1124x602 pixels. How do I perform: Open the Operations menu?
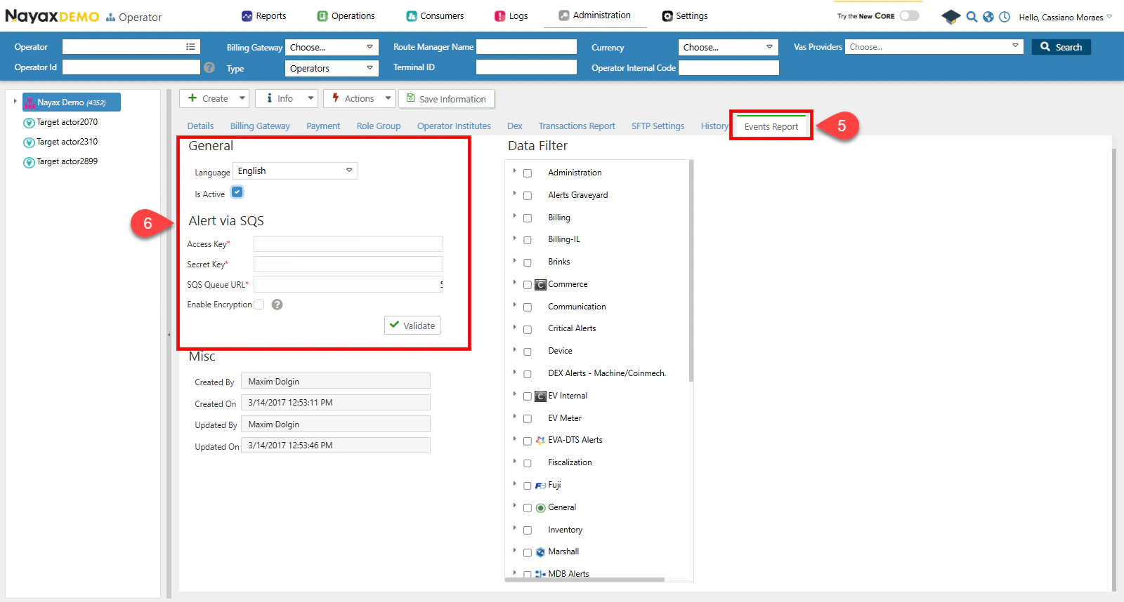tap(346, 15)
